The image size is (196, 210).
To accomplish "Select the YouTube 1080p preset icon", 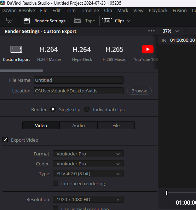I will (x=148, y=49).
